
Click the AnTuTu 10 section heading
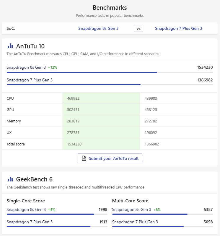pos(30,46)
